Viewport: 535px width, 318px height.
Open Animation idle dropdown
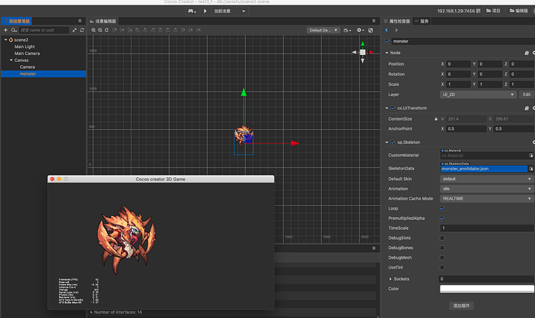point(487,189)
